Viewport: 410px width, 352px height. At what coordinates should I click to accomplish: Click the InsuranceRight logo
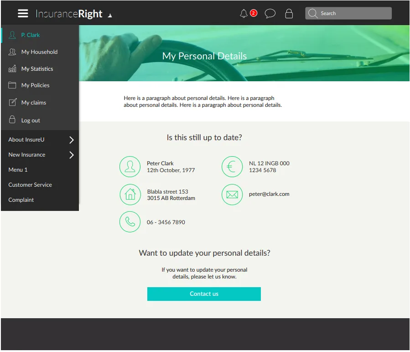[x=69, y=14]
